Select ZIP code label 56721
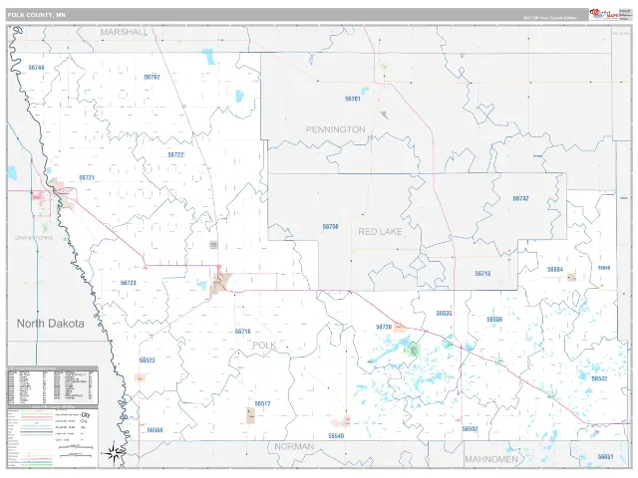 pyautogui.click(x=87, y=177)
